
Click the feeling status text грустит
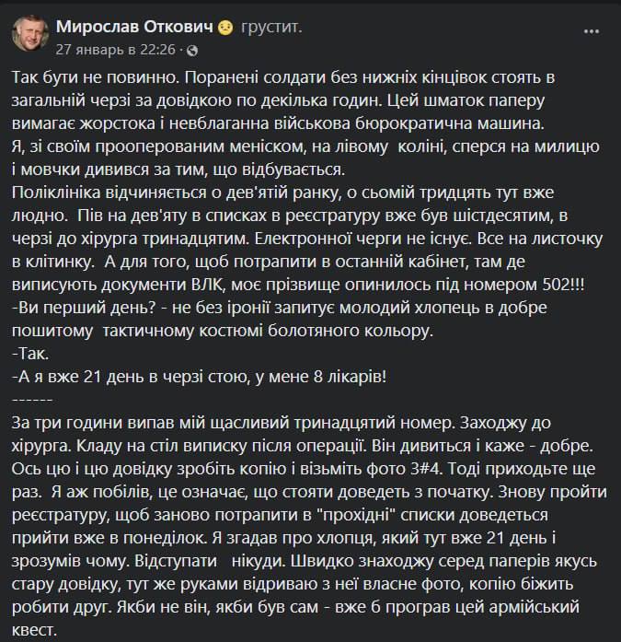point(270,24)
